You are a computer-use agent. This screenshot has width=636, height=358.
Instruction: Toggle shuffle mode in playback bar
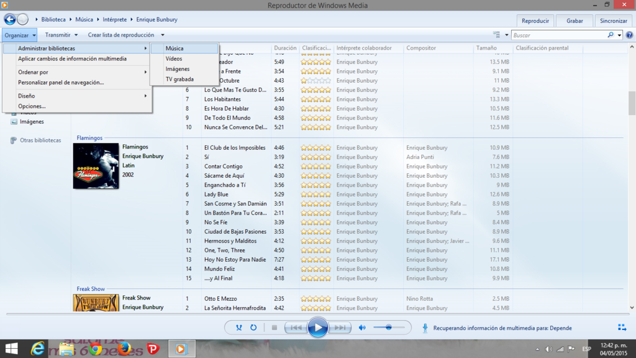click(239, 328)
